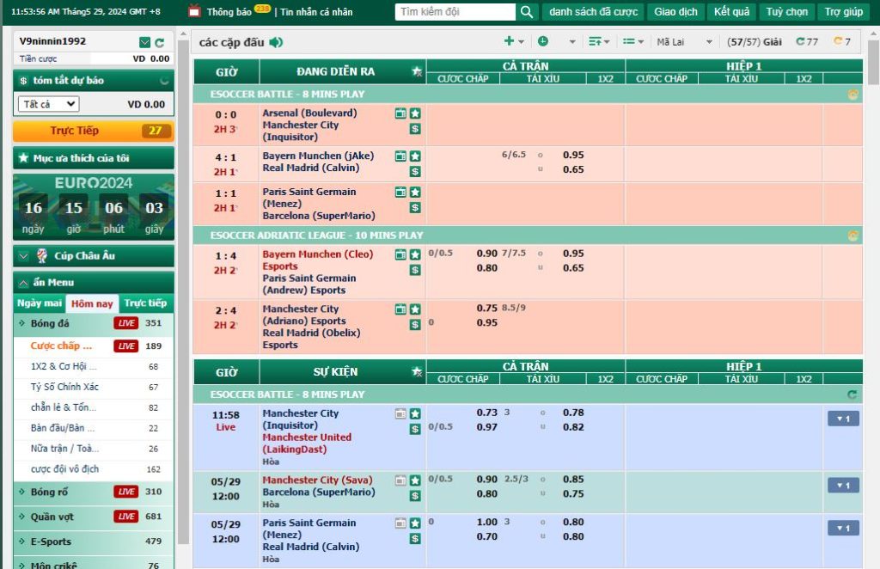Expand more bets for Manchester City (Inquisitor) 11:58

pos(843,419)
